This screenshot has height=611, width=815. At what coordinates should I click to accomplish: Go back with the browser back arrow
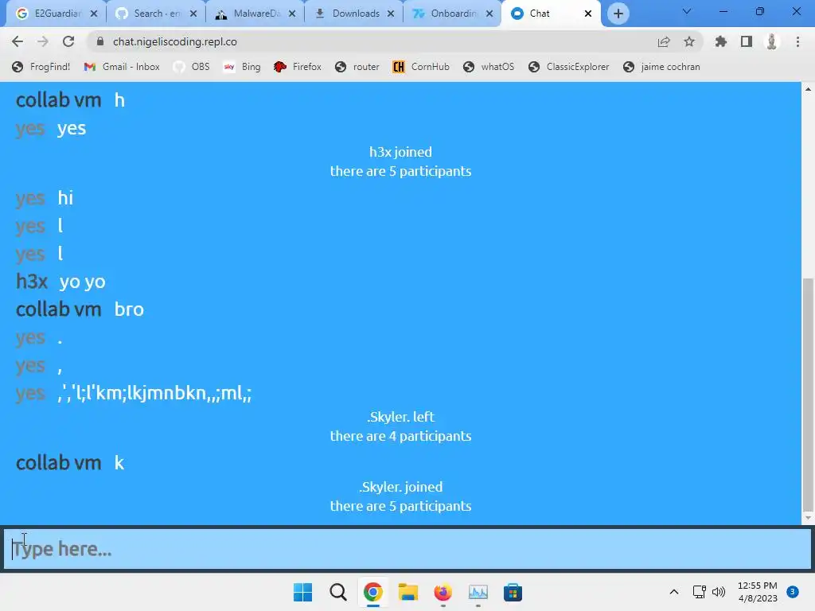coord(18,41)
